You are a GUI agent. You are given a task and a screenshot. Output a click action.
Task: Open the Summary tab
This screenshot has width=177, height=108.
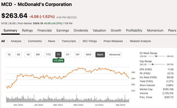click(10, 30)
